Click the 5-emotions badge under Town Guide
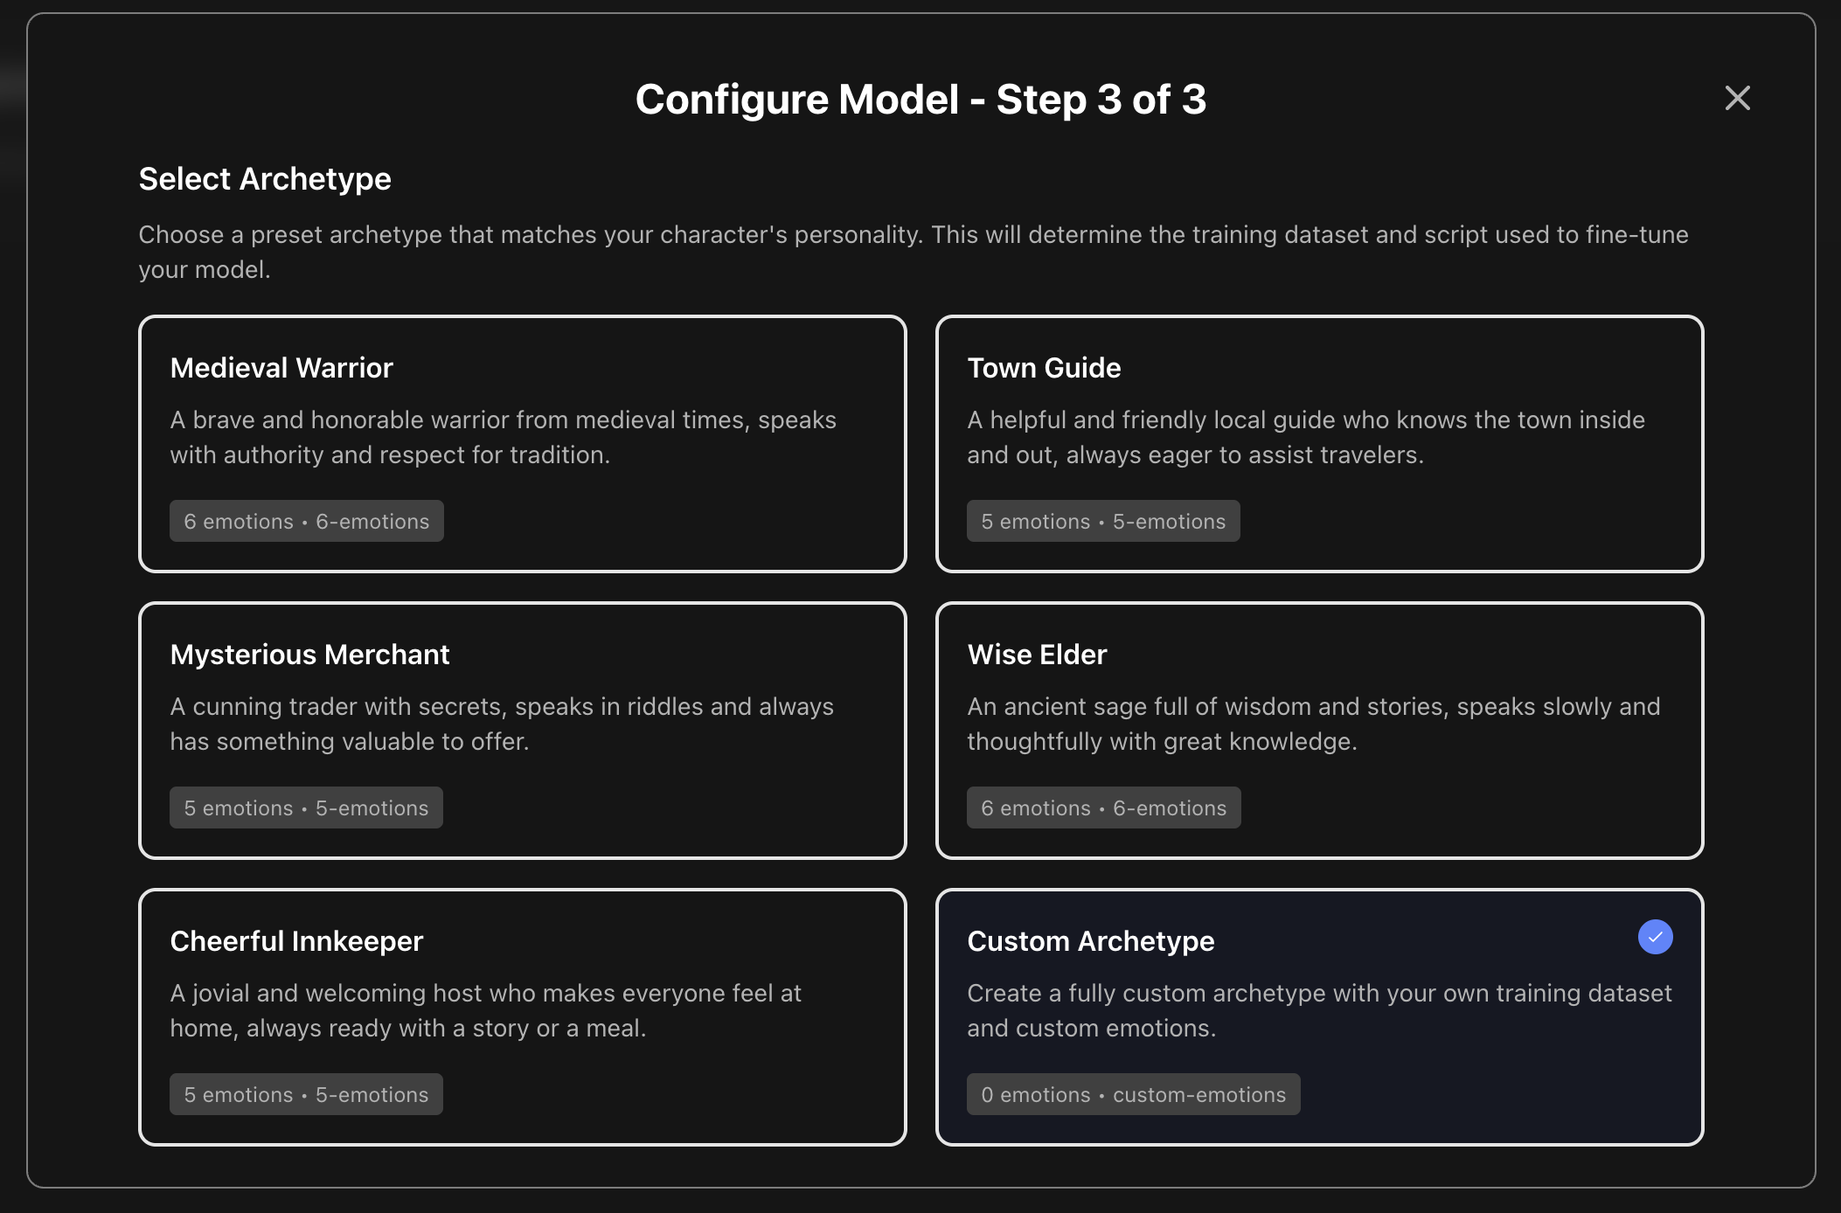The height and width of the screenshot is (1213, 1841). [1103, 521]
